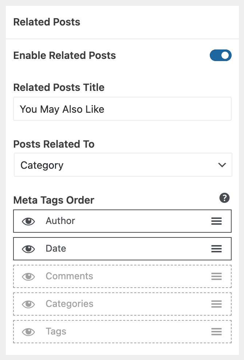Viewport: 244px width, 360px height.
Task: Show the Categories meta tag
Action: 28,304
